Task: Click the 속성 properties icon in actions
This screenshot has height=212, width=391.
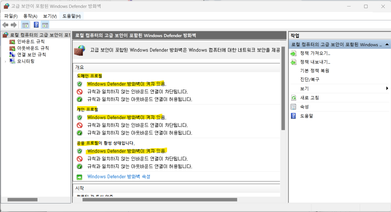Action: [294, 107]
